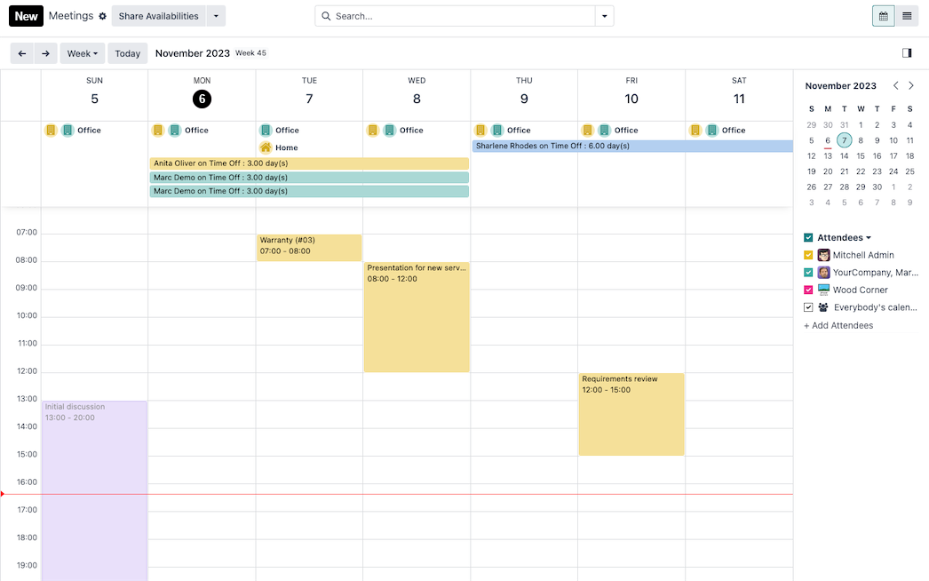Click yellow location icon on Sunday

pyautogui.click(x=51, y=130)
